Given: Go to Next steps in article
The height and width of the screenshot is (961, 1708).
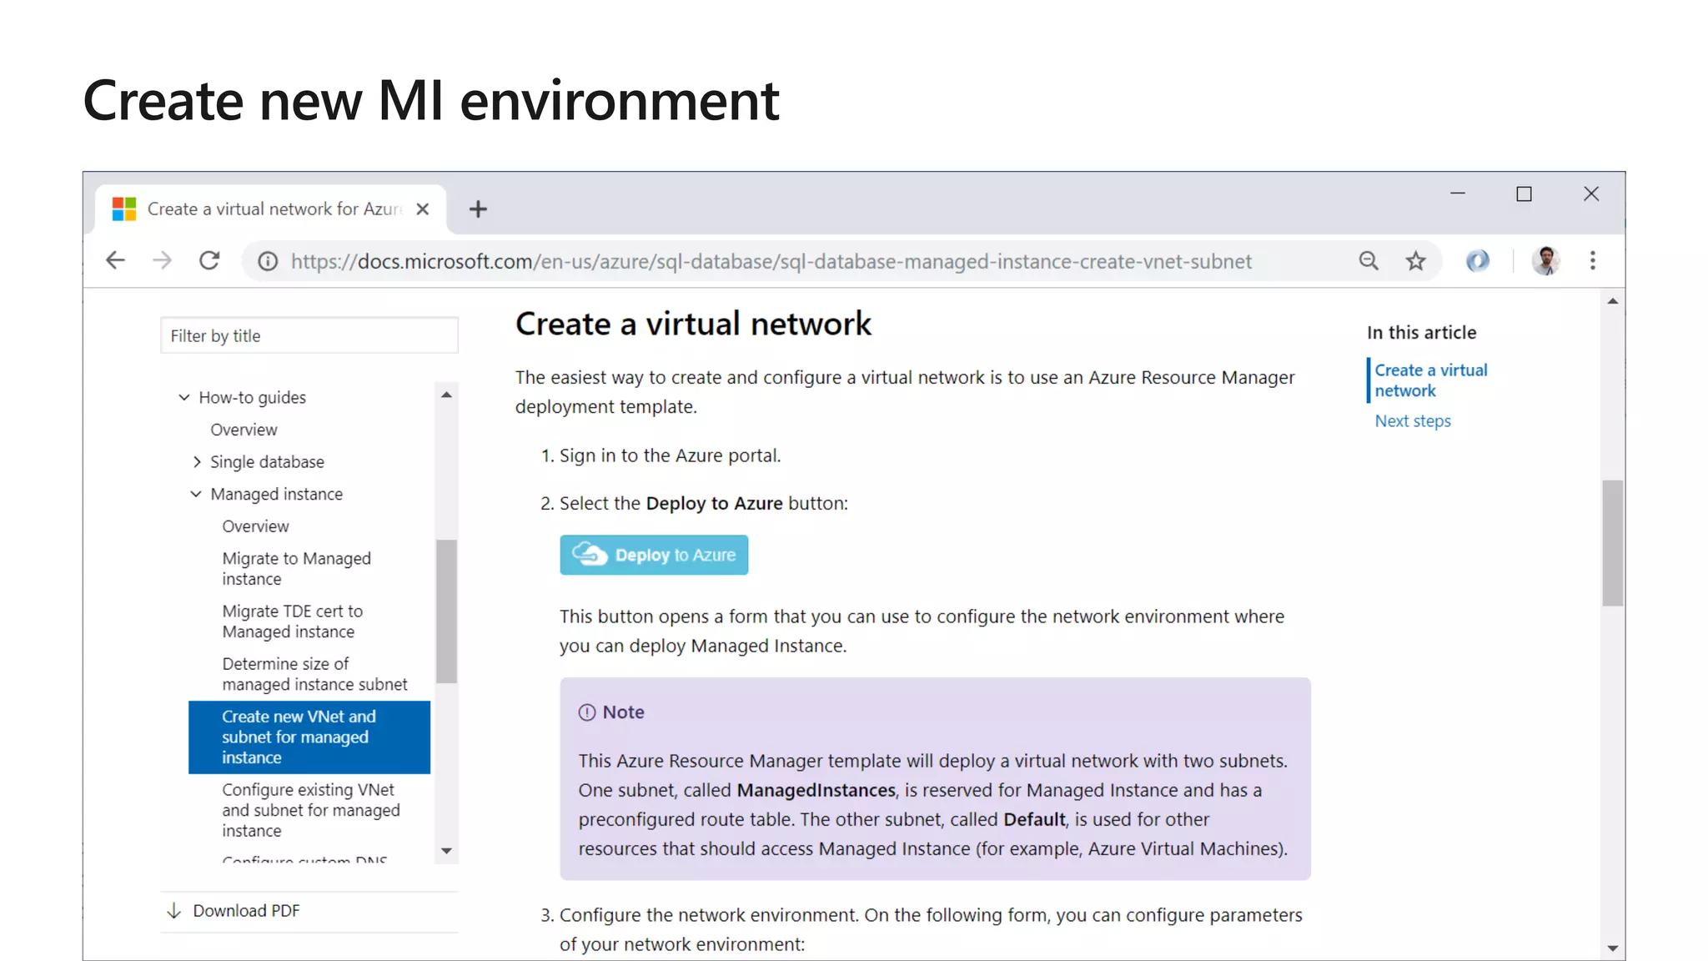Looking at the screenshot, I should point(1412,421).
